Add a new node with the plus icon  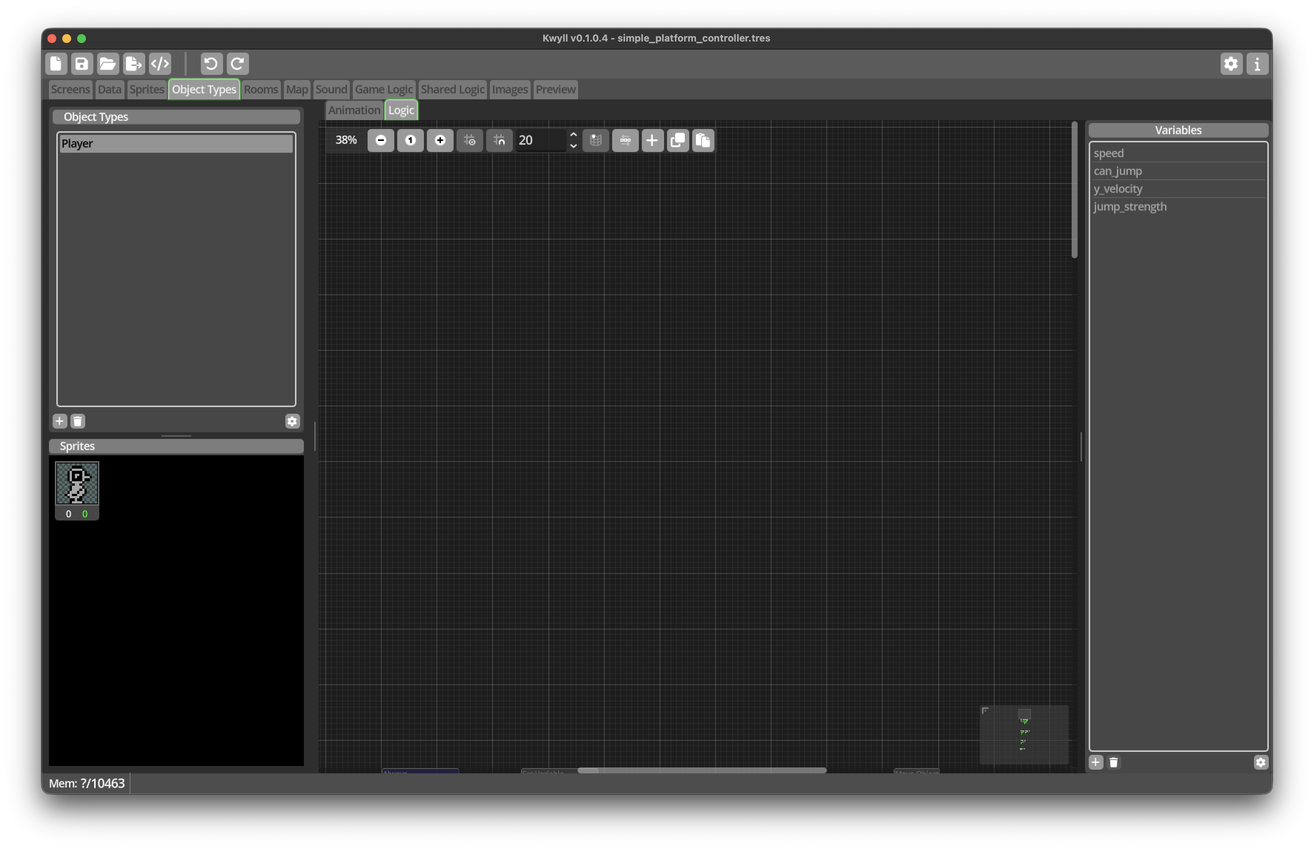coord(652,140)
